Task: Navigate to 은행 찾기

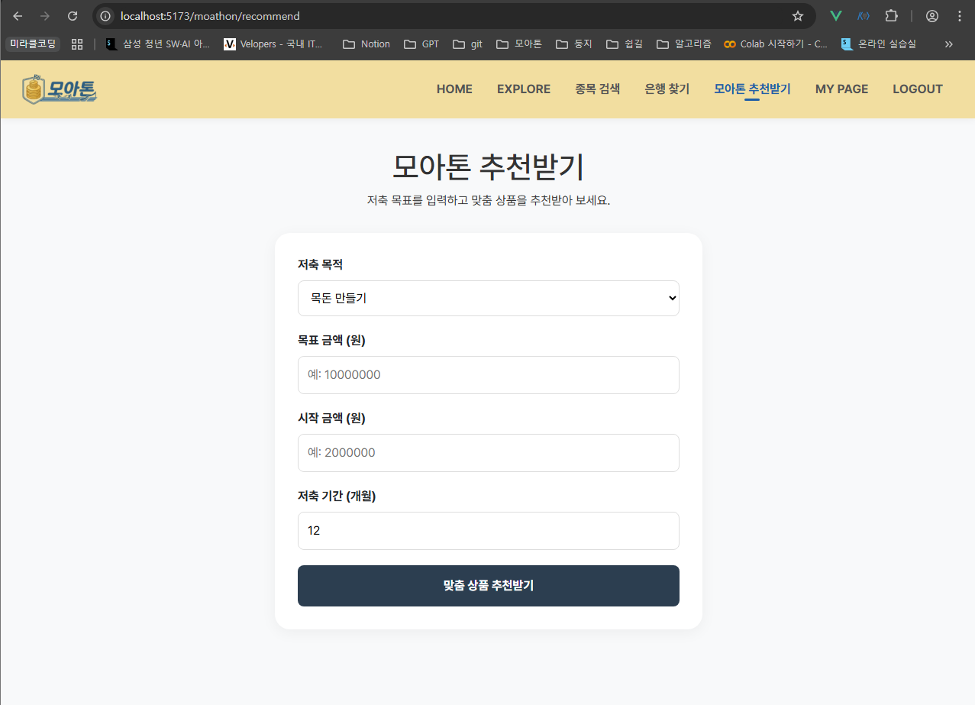Action: click(667, 89)
